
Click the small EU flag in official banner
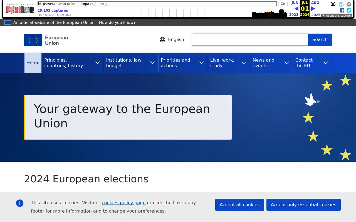point(8,22)
